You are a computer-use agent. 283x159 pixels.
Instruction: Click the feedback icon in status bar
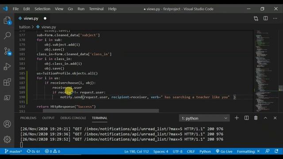click(267, 151)
